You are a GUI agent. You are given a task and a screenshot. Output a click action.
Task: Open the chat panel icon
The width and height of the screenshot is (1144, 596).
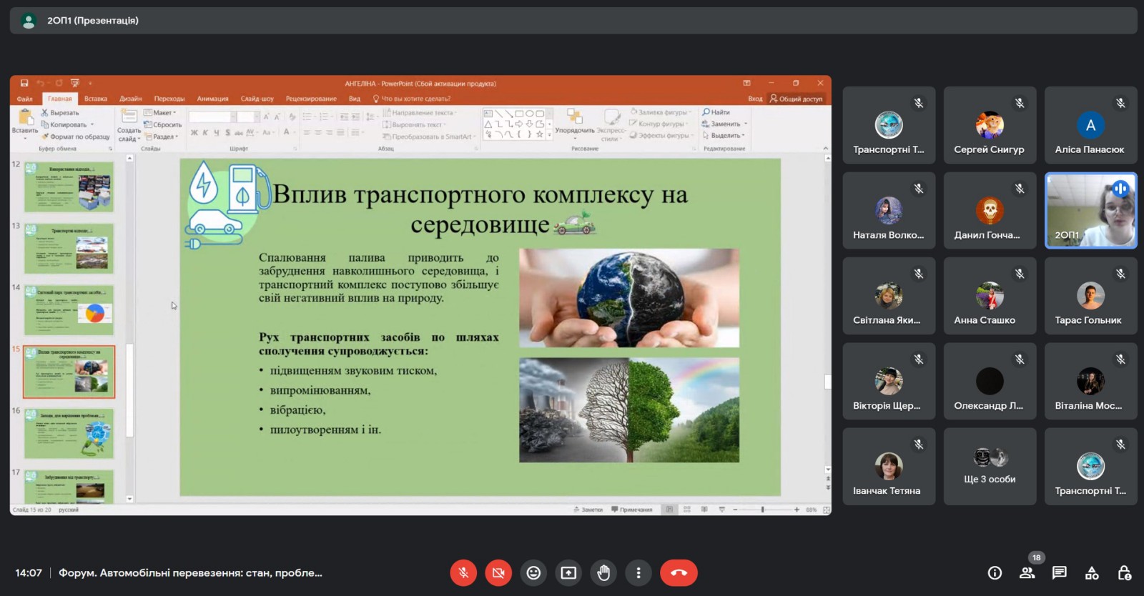pos(1060,572)
